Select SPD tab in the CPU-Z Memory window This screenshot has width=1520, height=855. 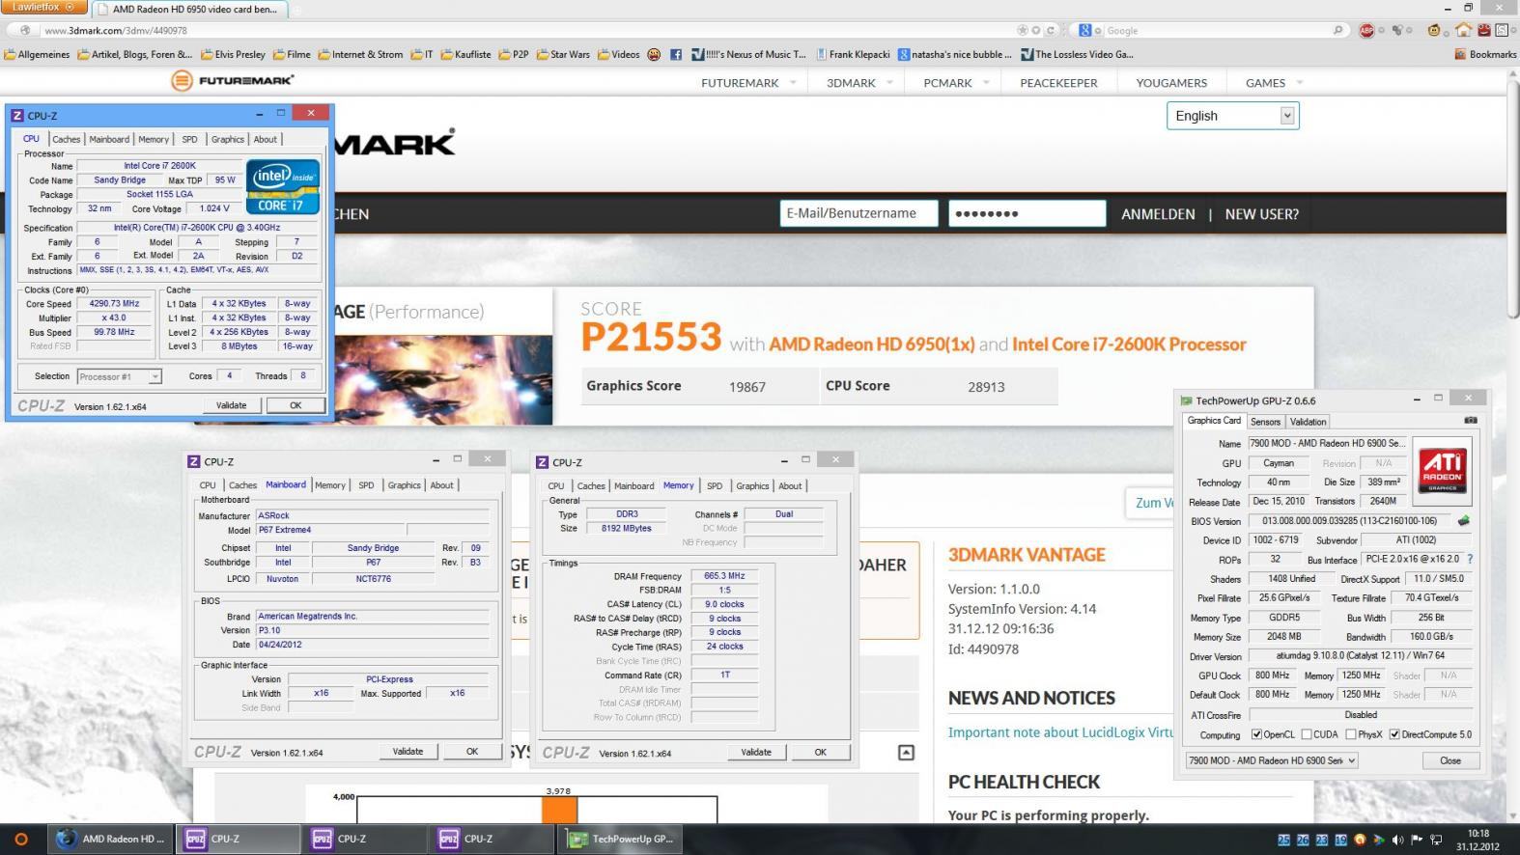714,485
